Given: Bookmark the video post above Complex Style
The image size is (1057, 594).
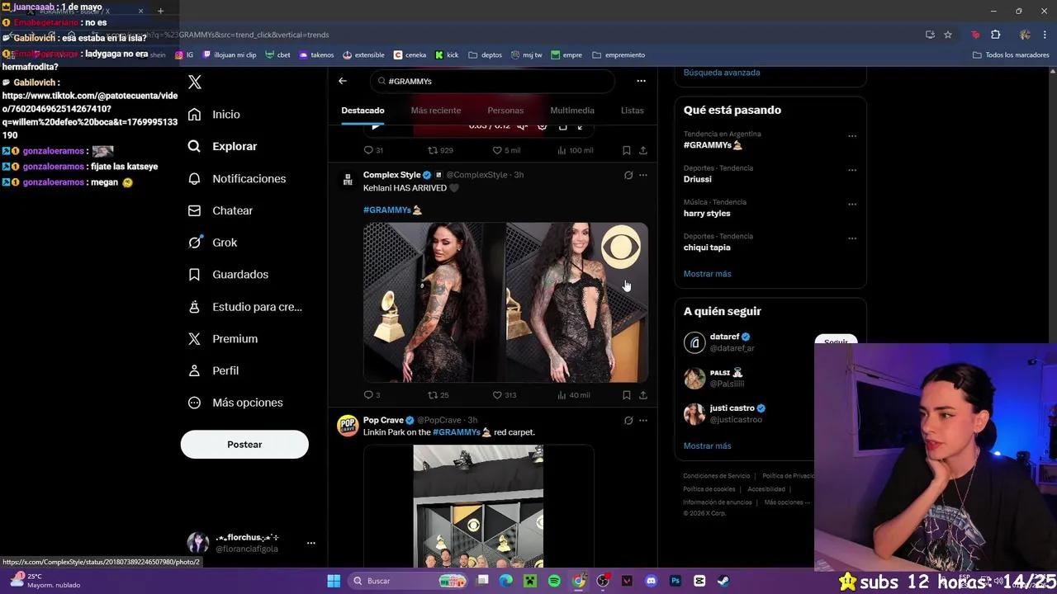Looking at the screenshot, I should tap(626, 150).
